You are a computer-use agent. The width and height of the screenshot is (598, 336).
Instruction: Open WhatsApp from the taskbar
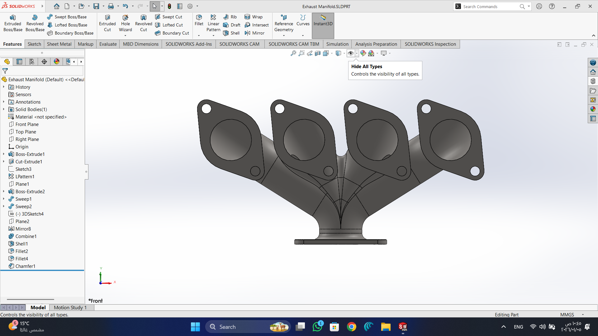pos(317,327)
